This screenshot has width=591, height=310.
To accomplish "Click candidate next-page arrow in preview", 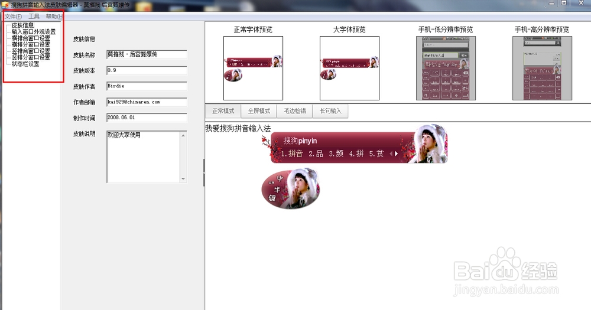I will click(397, 154).
